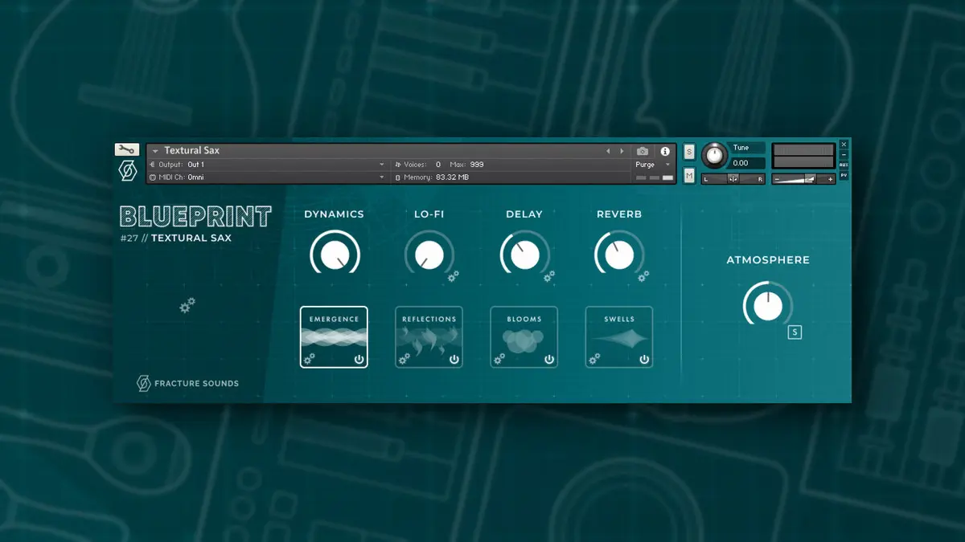Open Delay settings gear icon
965x542 pixels.
549,276
